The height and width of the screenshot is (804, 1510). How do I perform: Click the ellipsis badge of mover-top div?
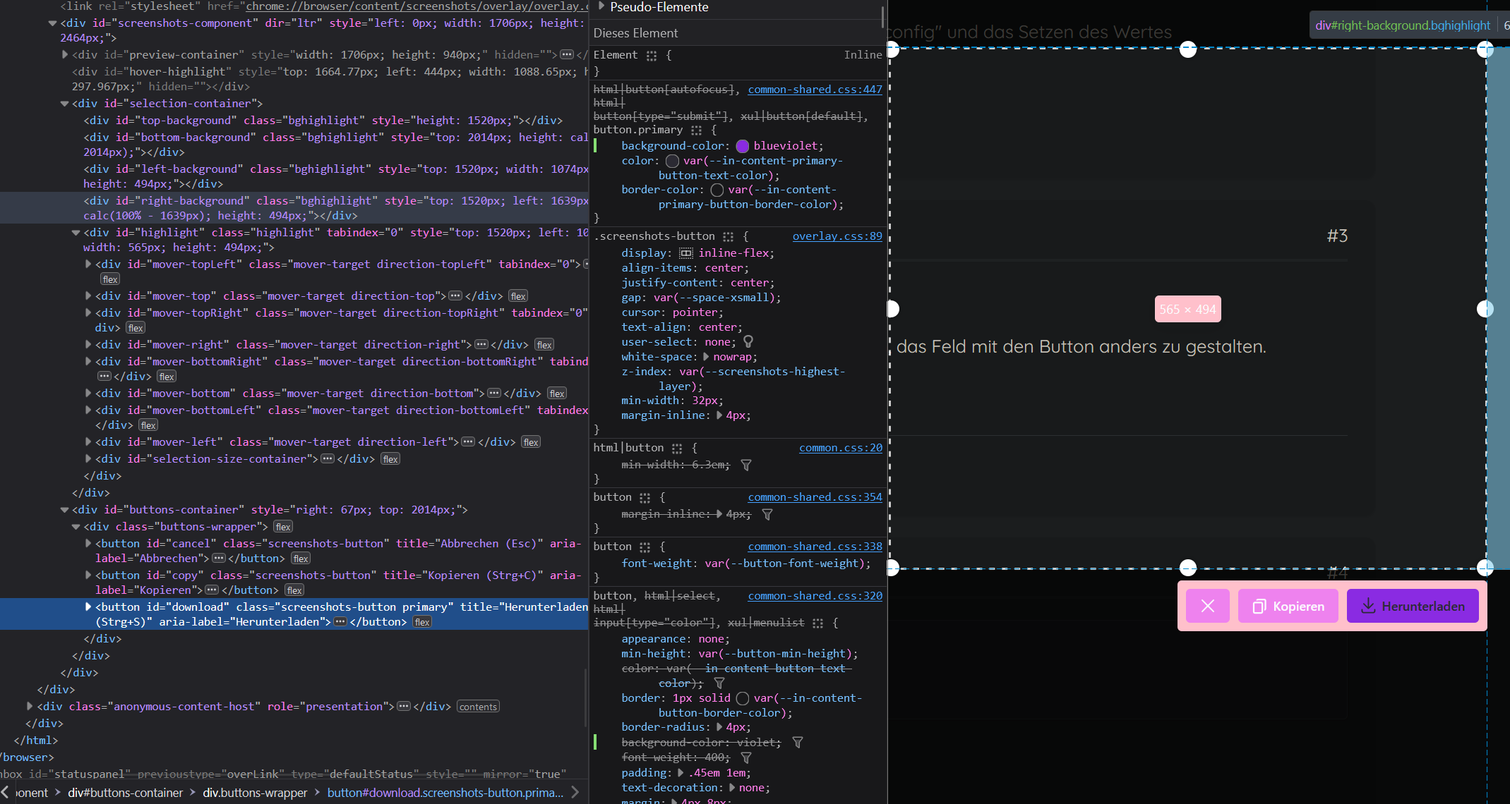(455, 296)
